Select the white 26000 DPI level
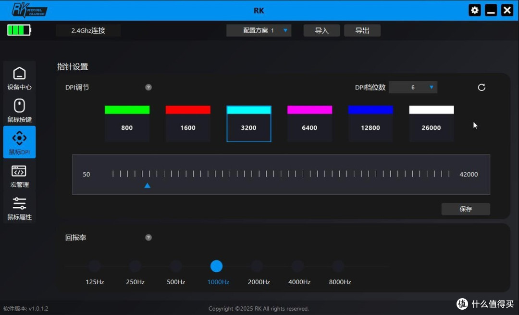Screen dimensions: 519x315 (x=431, y=124)
